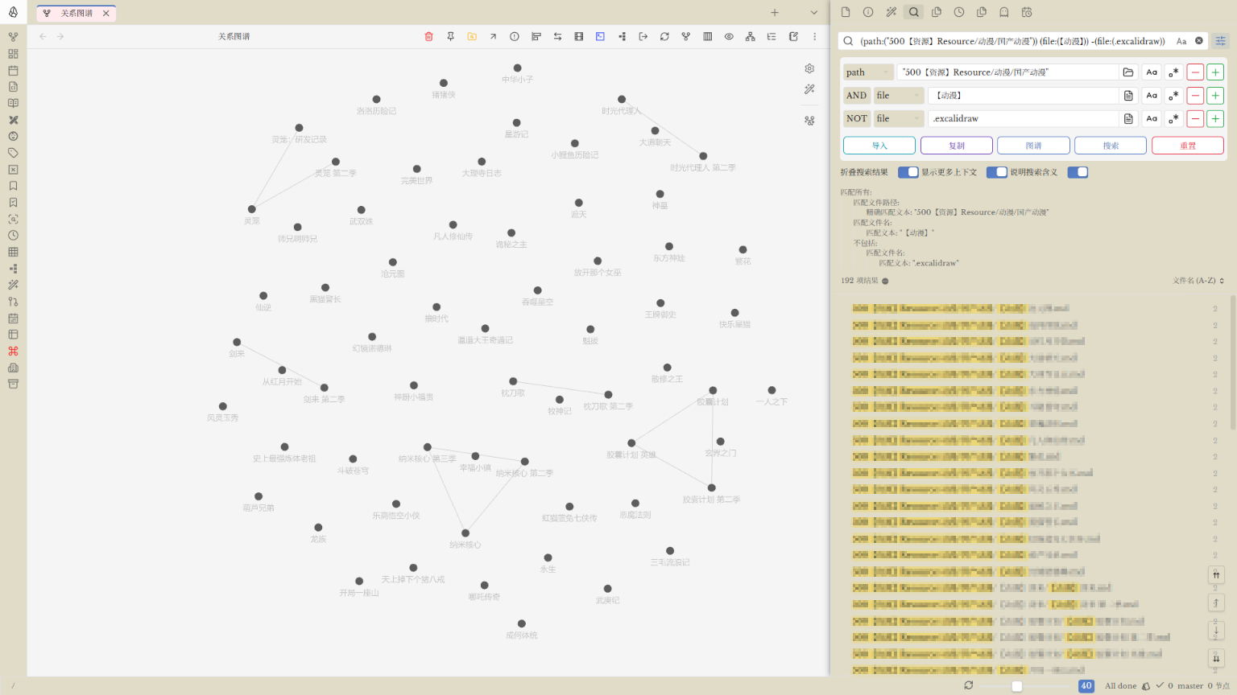Toggle regex for .excalidraw row

pos(1173,119)
